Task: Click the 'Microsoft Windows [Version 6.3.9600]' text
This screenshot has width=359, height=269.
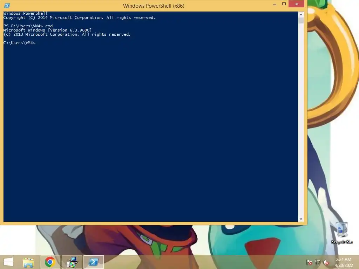Action: tap(47, 30)
